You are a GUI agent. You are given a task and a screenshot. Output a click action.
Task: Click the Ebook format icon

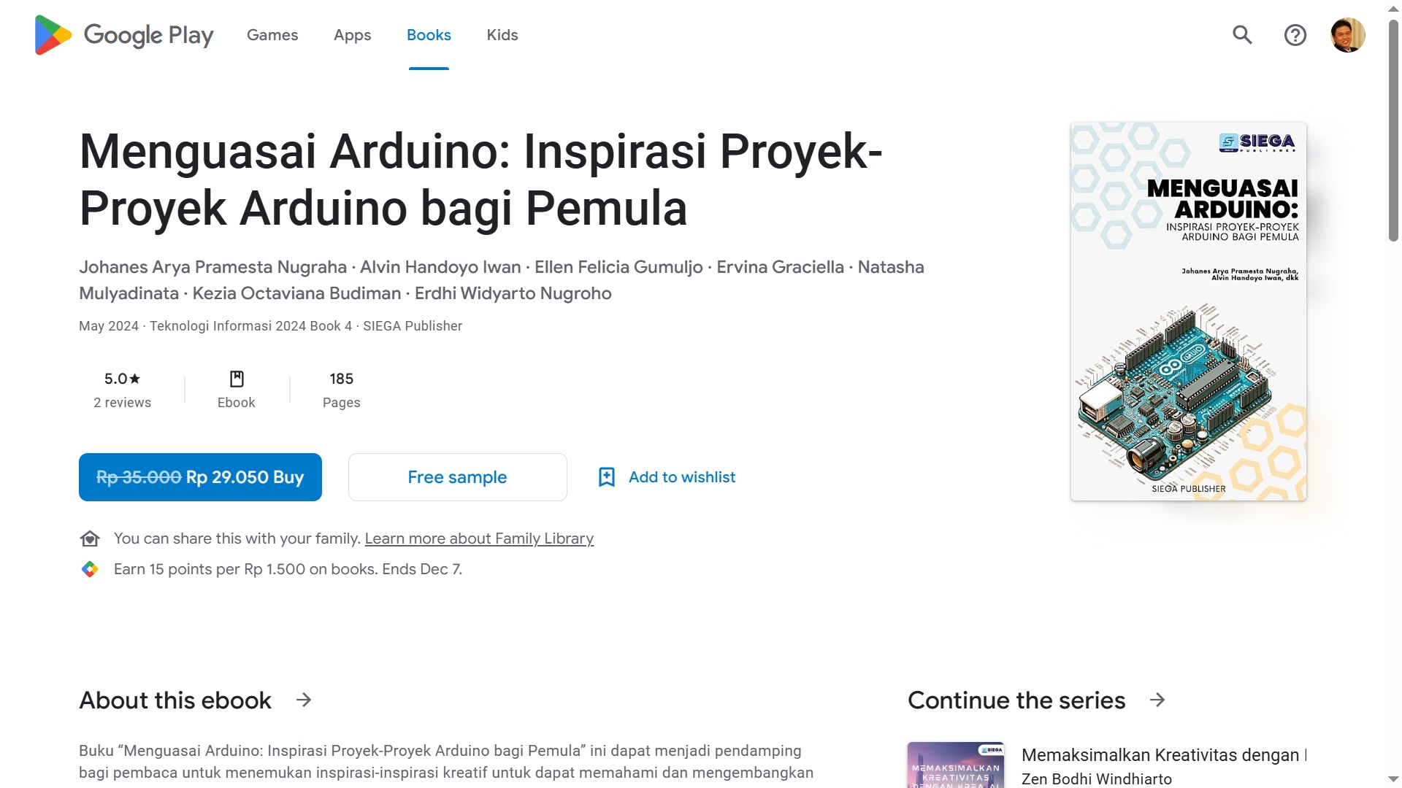tap(237, 379)
